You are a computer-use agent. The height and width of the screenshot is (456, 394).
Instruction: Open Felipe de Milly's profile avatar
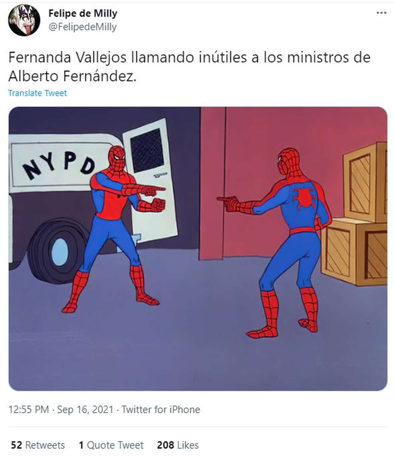pyautogui.click(x=24, y=20)
